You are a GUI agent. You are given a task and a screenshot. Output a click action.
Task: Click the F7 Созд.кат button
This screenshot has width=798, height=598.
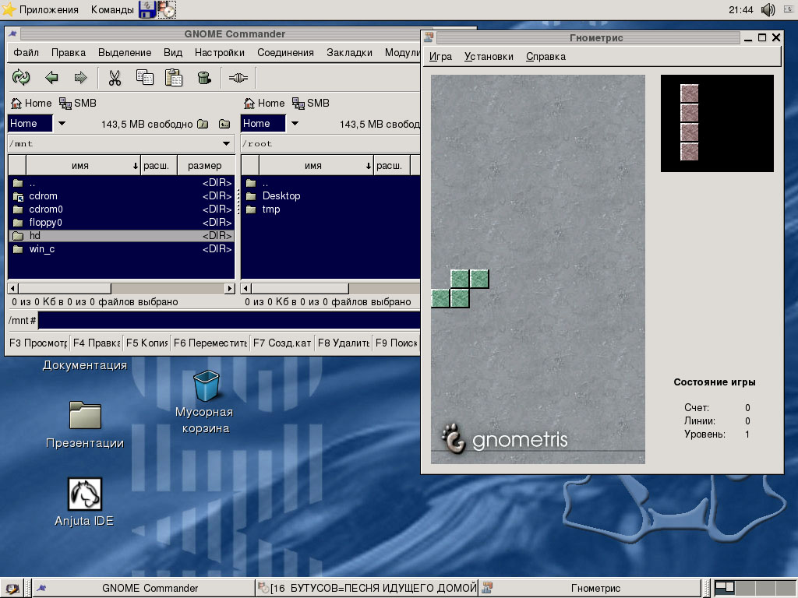(282, 343)
